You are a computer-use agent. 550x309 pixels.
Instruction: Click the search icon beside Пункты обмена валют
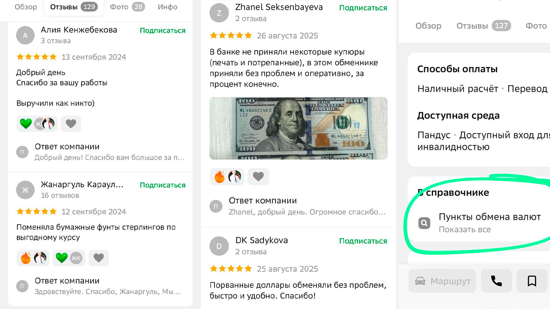pyautogui.click(x=424, y=223)
